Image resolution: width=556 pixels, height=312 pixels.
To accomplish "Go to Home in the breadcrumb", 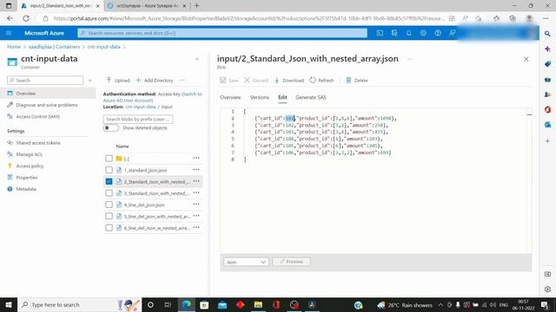I will [x=14, y=47].
